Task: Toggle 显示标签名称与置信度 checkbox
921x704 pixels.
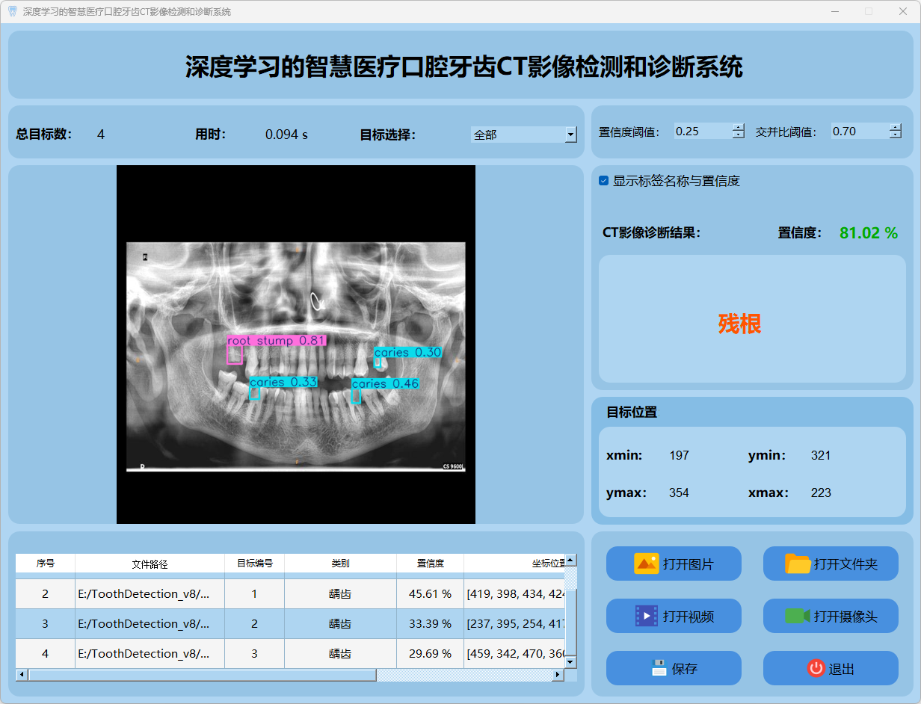Action: click(x=604, y=181)
